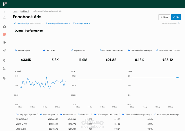This screenshot has width=185, height=131.
Task: Click the Facebook icon in table Impressions header
Action: (x=61, y=114)
